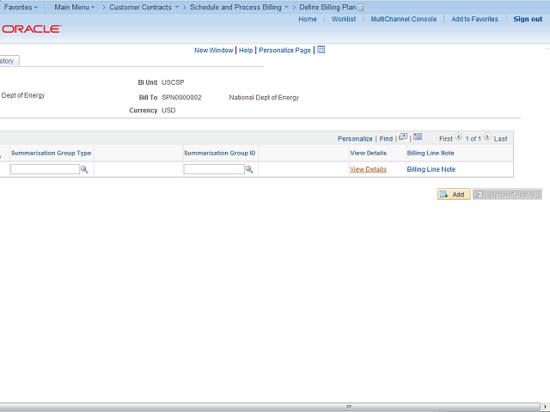Open the Favorites dropdown menu
The image size is (550, 412).
(x=21, y=7)
